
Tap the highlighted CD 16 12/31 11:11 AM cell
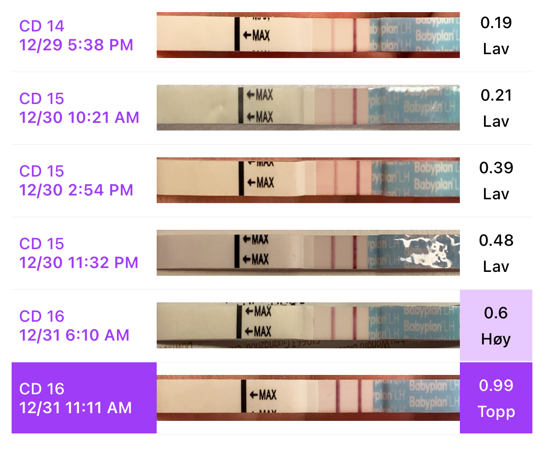(84, 398)
